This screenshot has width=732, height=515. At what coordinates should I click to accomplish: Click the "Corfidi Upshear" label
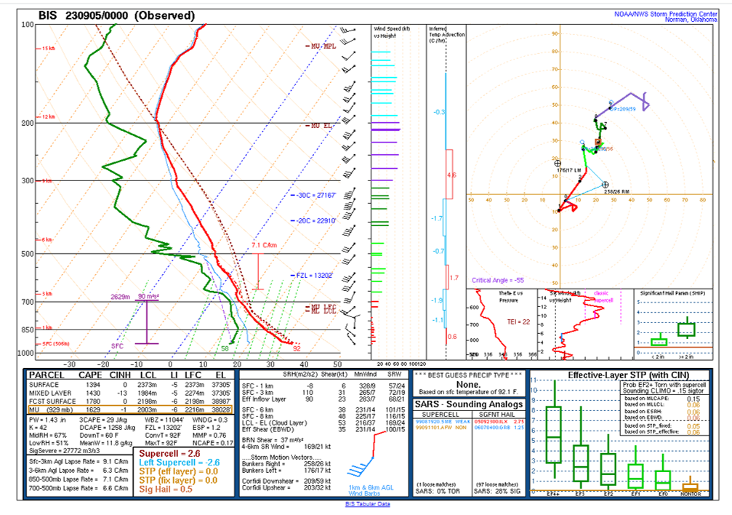(x=265, y=488)
